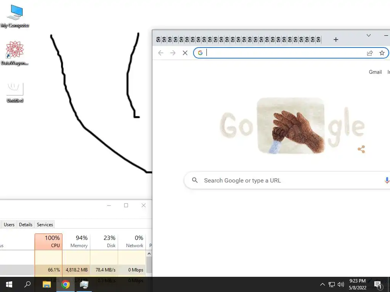This screenshot has height=292, width=390.
Task: Start voice search with the microphone icon
Action: pos(387,181)
